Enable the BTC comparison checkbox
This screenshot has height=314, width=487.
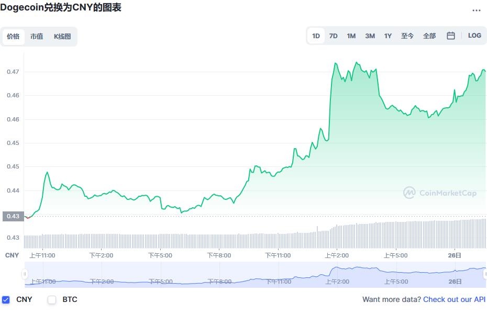point(51,299)
